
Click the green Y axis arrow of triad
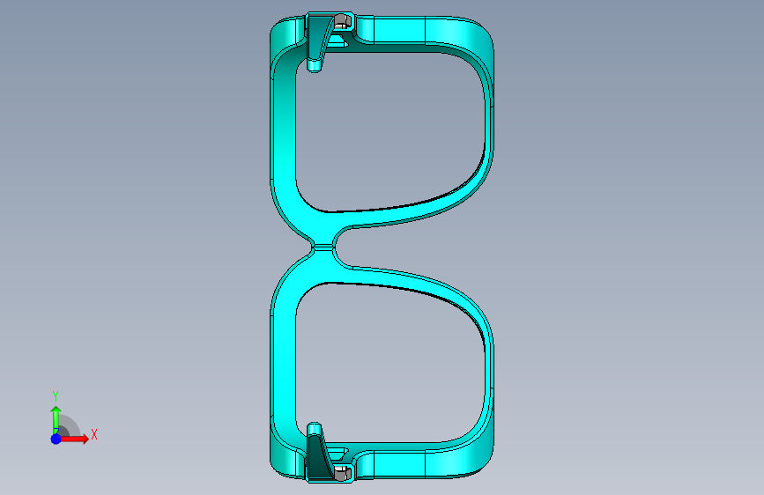(x=56, y=419)
